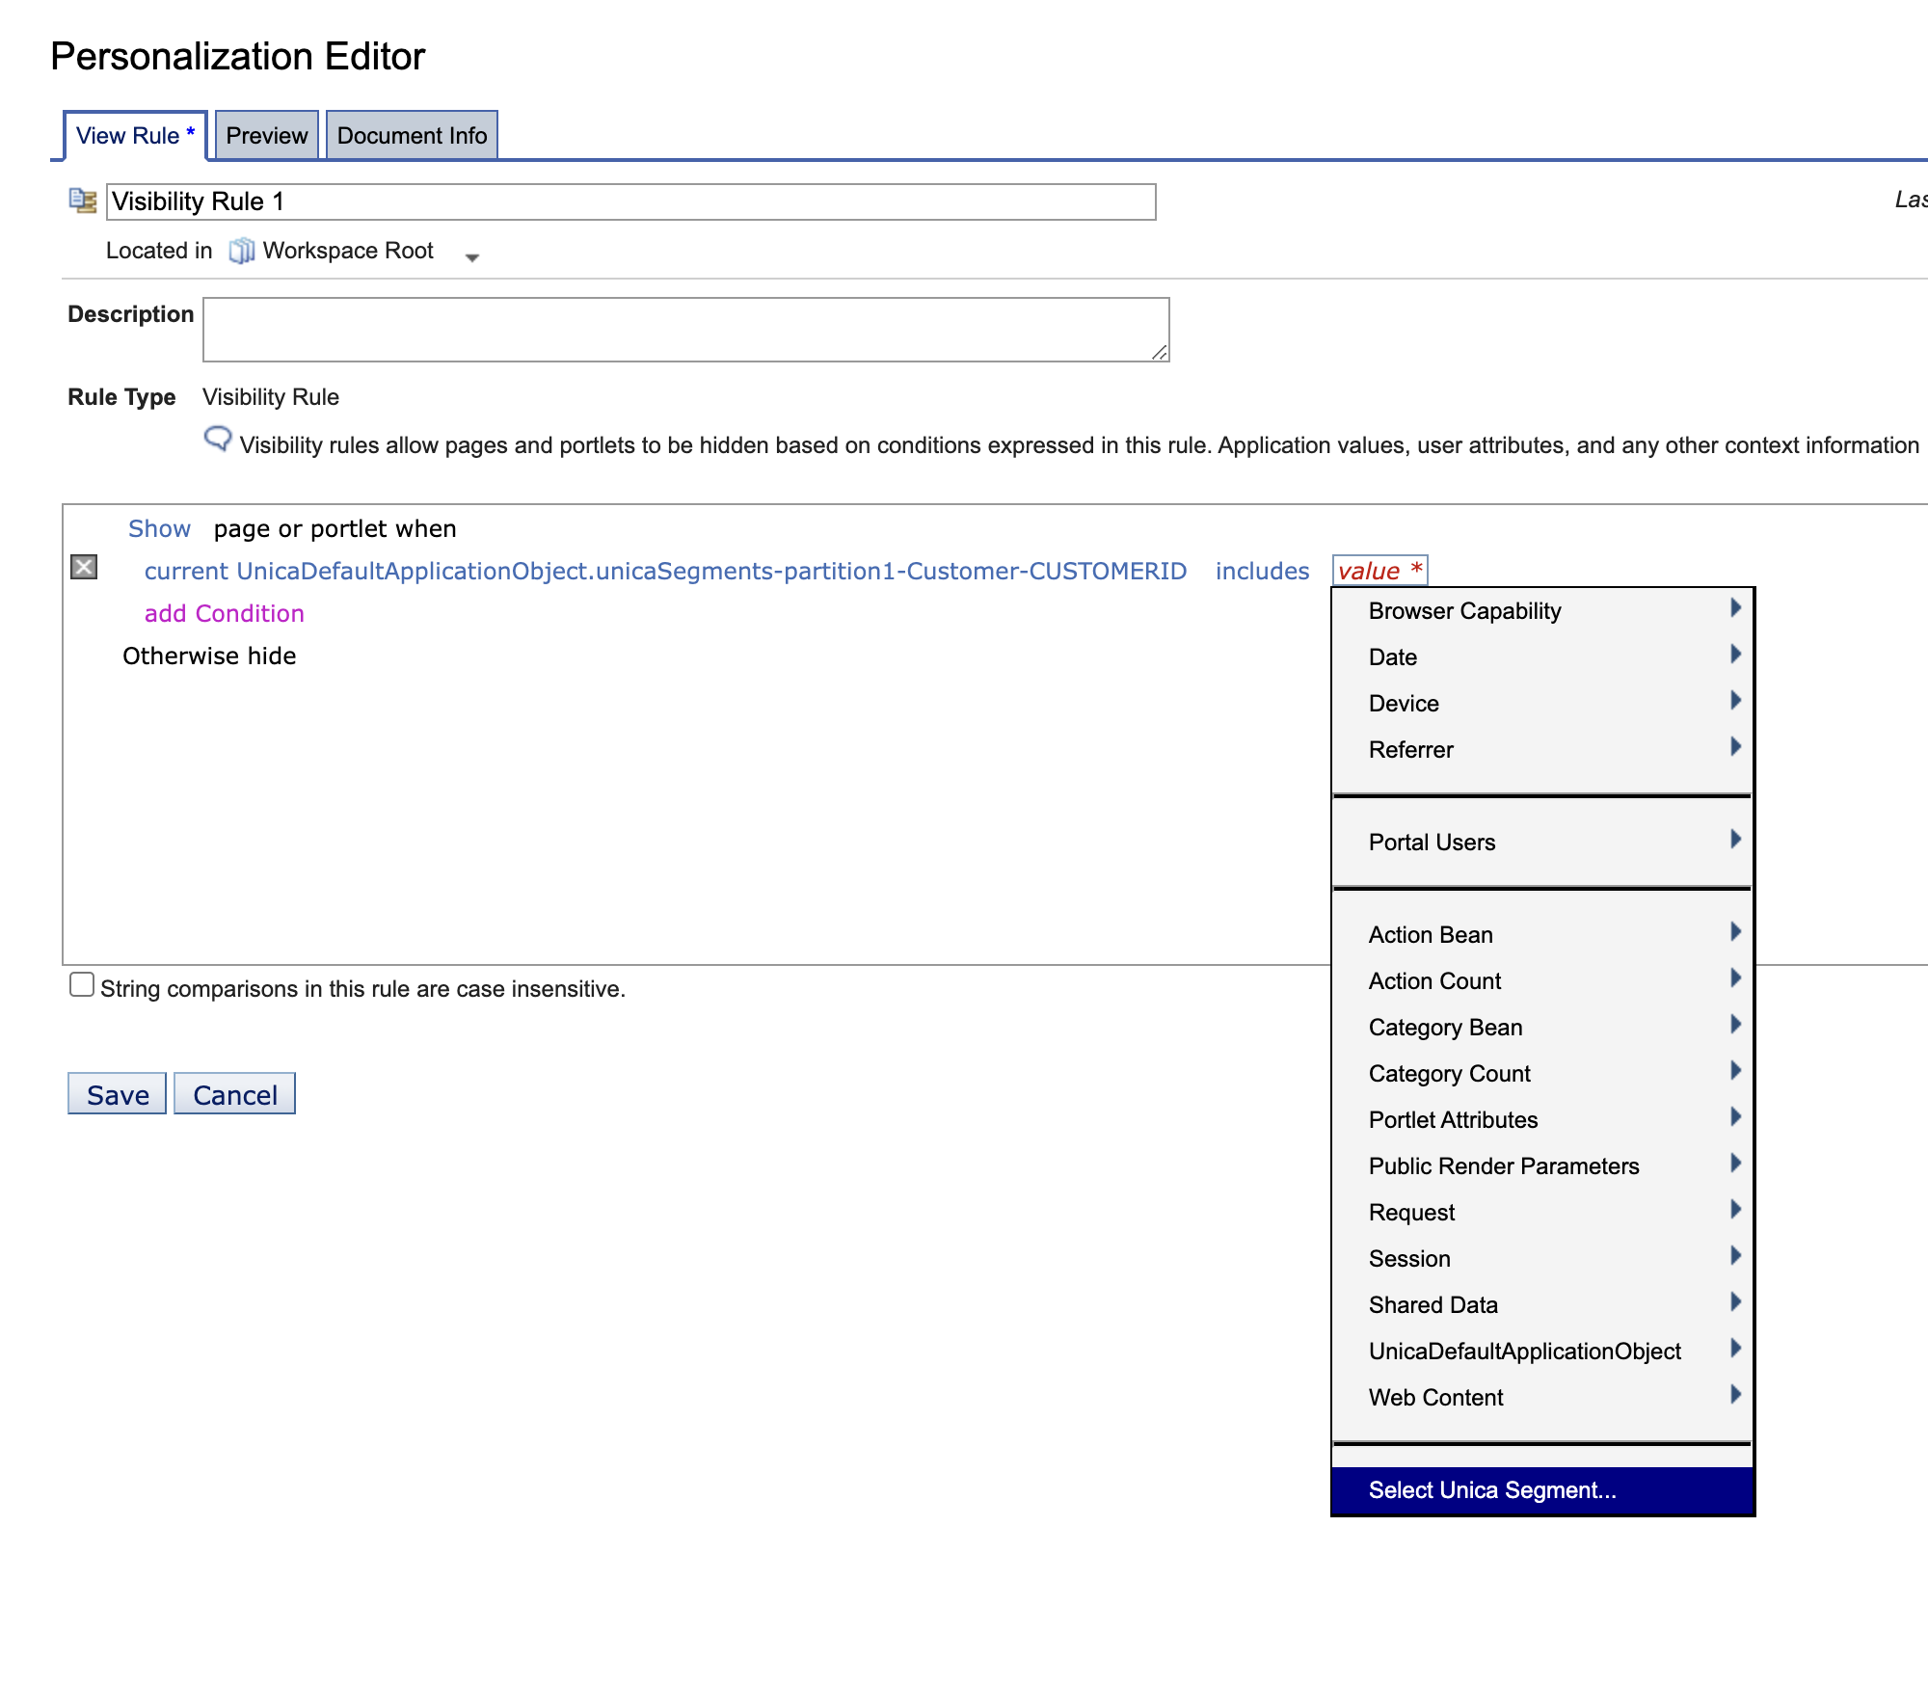Screen dimensions: 1928x1687
Task: Open the Select Unica Segment option
Action: click(x=1492, y=1490)
